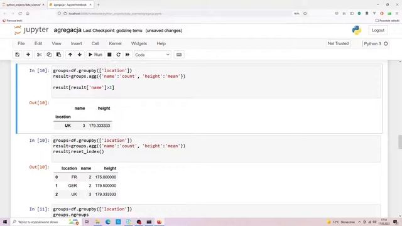Click the Logout button

[378, 30]
